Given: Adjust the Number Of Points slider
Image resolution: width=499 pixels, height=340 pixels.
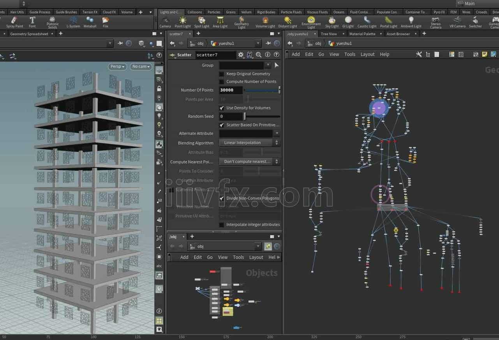Looking at the screenshot, I should coord(262,90).
